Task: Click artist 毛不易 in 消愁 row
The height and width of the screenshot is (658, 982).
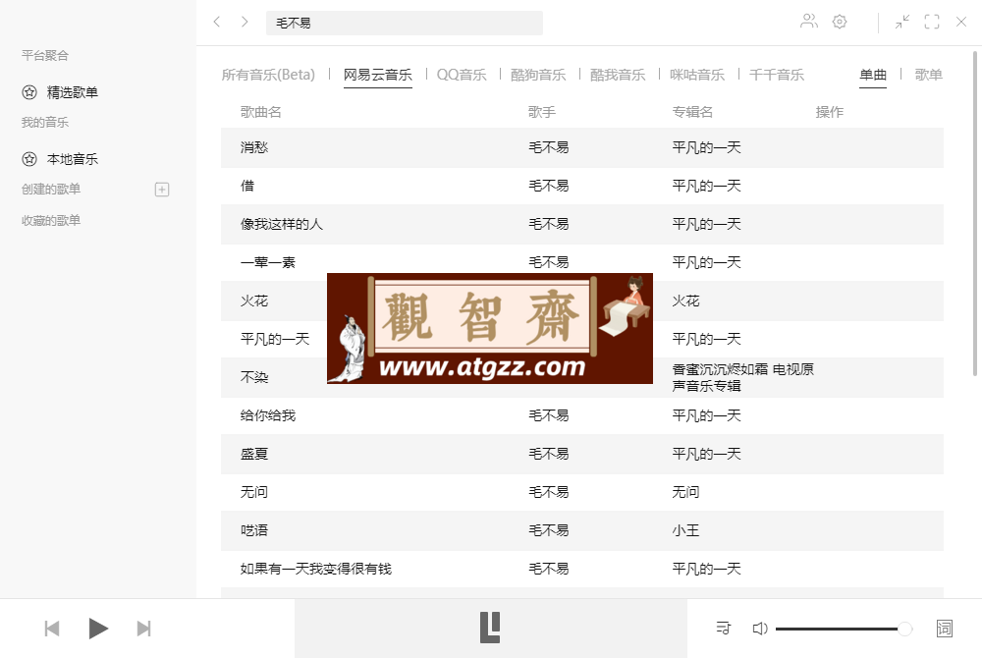Action: 549,147
